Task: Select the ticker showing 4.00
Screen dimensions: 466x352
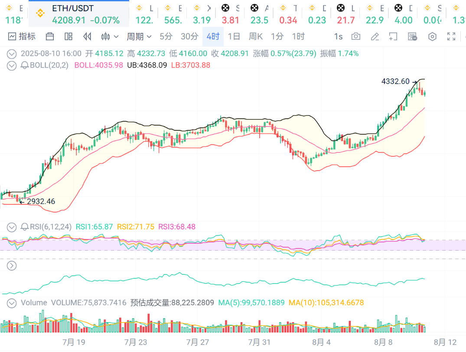Action: coord(403,14)
